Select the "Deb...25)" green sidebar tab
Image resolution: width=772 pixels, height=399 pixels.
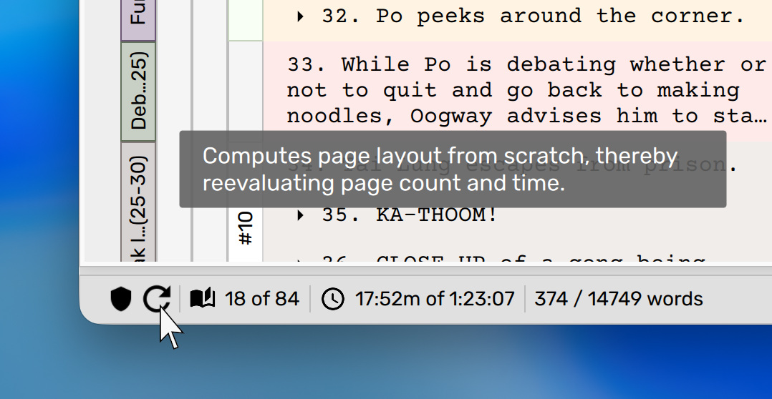[x=138, y=91]
